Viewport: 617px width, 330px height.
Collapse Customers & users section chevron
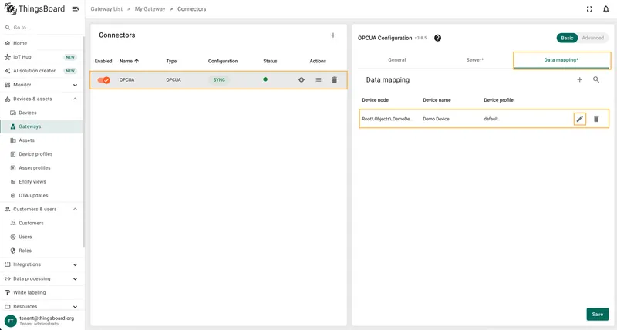click(75, 209)
